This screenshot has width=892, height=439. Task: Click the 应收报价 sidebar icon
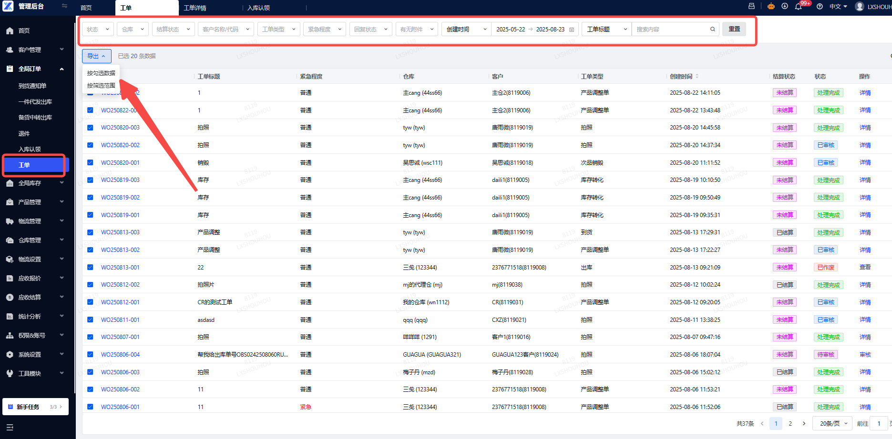[10, 278]
